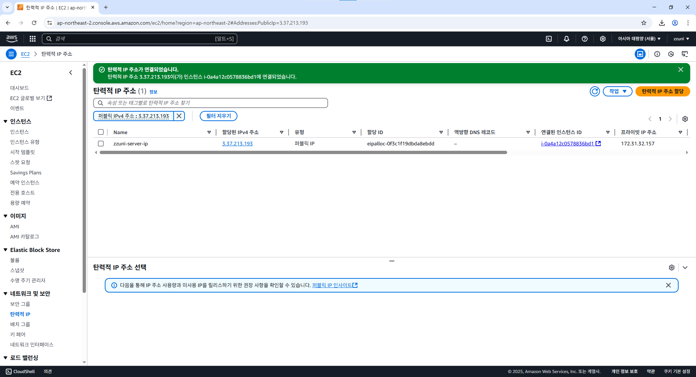Collapse the 네트워크 및 보안 section

pos(5,294)
